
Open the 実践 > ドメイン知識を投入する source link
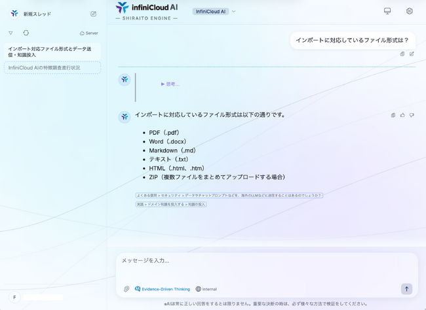(x=171, y=204)
